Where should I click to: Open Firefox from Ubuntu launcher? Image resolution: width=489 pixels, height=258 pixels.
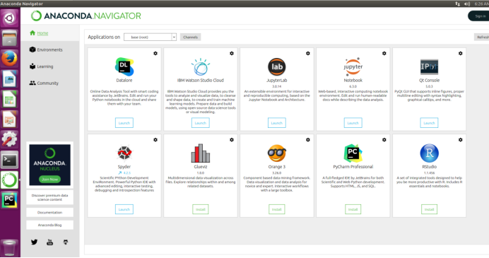point(9,59)
